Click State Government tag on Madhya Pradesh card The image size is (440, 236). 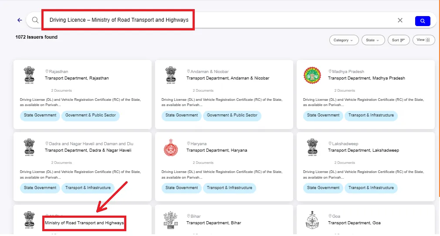pyautogui.click(x=323, y=115)
